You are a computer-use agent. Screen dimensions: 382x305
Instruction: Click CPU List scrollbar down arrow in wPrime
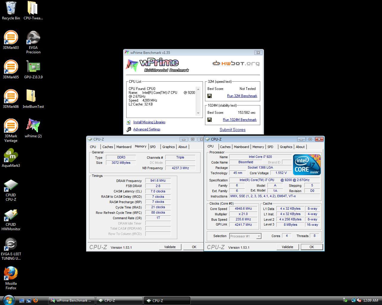[198, 113]
